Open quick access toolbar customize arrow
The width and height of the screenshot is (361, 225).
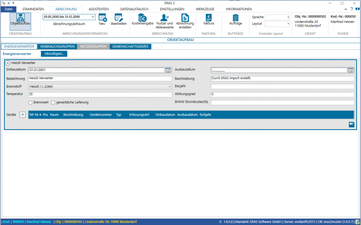(x=14, y=3)
